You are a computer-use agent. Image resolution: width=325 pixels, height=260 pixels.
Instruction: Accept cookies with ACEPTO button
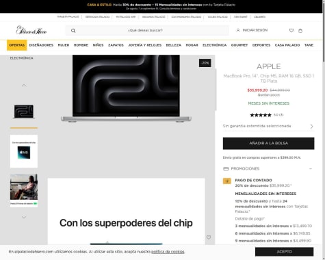[x=284, y=252]
